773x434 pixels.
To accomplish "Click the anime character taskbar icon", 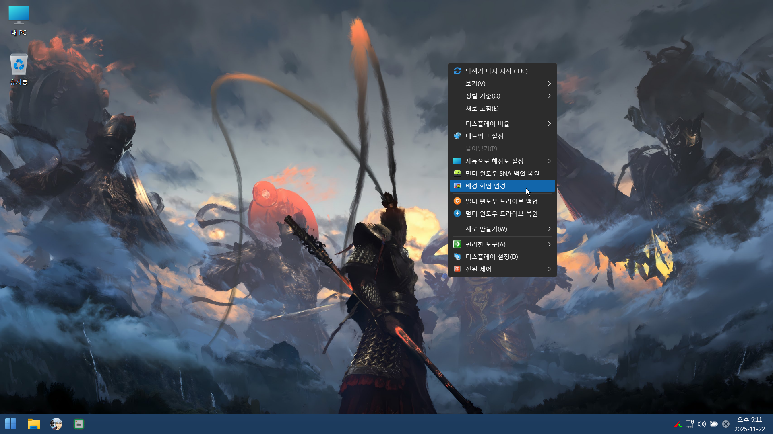I will 56,424.
